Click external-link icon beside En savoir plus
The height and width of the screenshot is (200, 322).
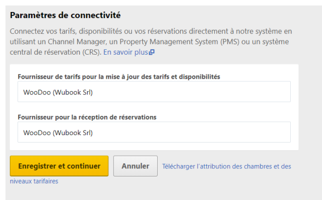[152, 52]
